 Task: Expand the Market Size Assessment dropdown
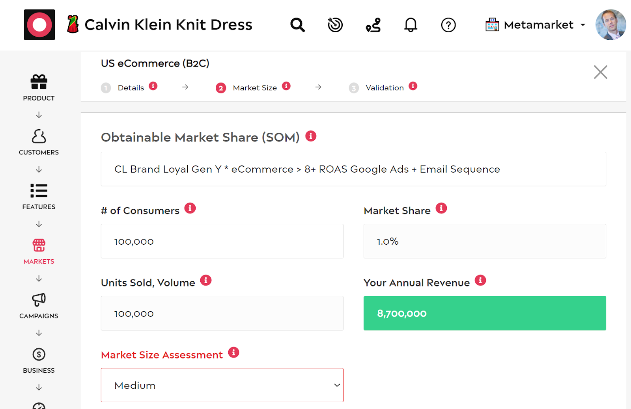click(x=222, y=385)
